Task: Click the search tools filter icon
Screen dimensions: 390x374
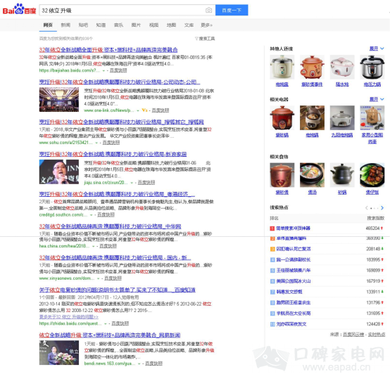Action: [x=196, y=39]
